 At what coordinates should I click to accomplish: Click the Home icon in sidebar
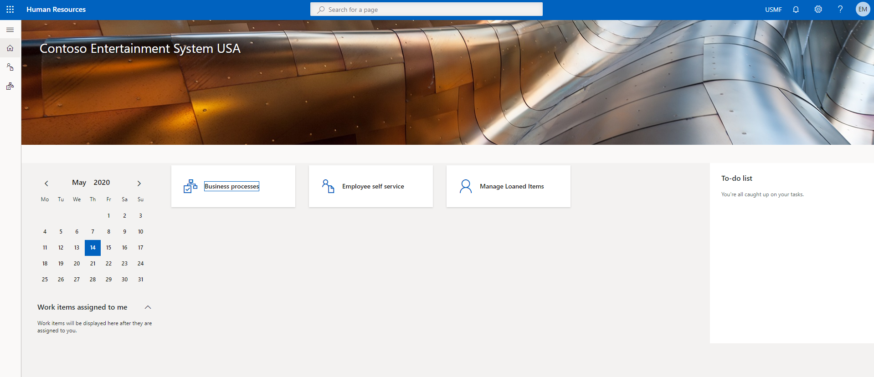click(x=10, y=48)
